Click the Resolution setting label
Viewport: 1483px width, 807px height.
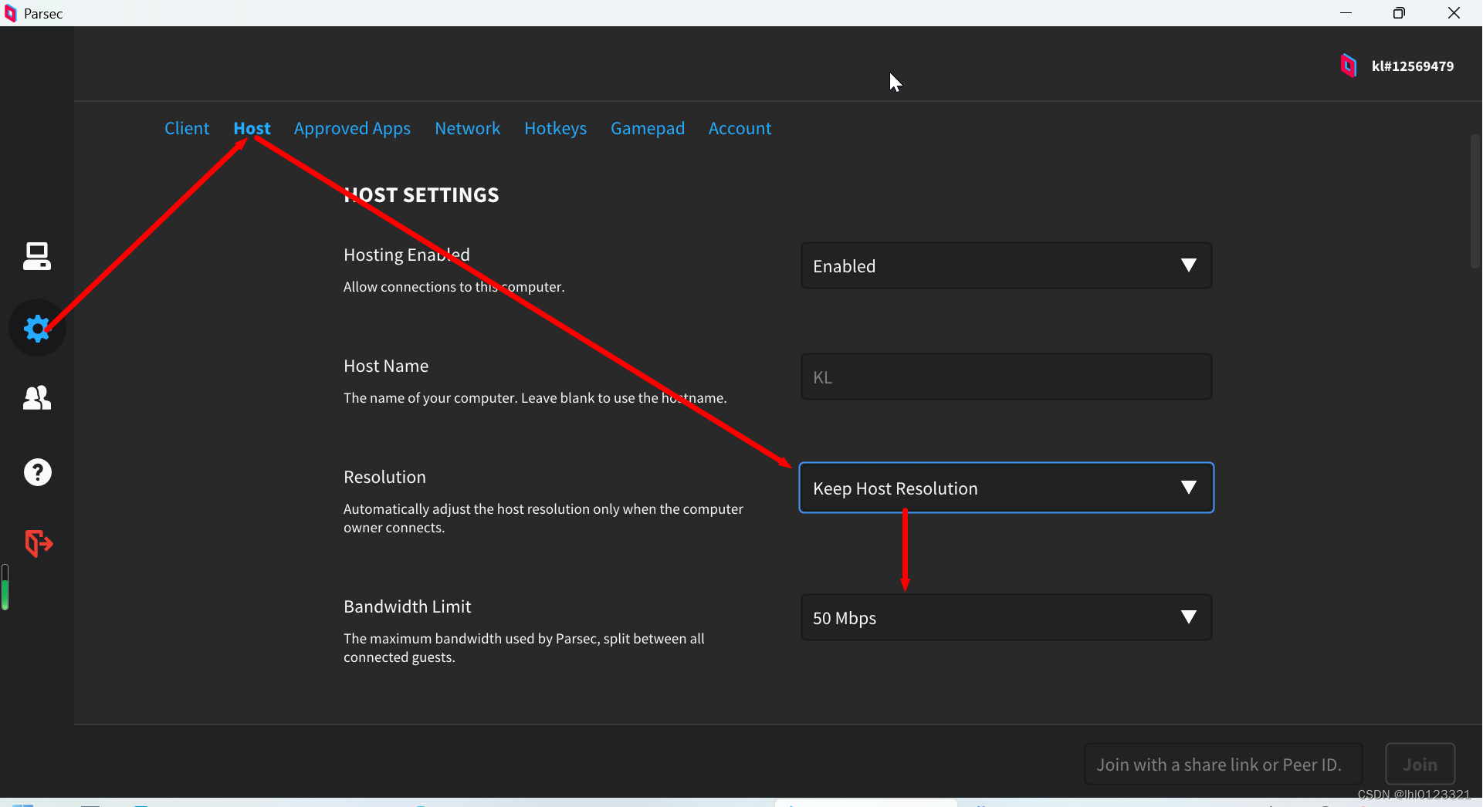point(384,477)
